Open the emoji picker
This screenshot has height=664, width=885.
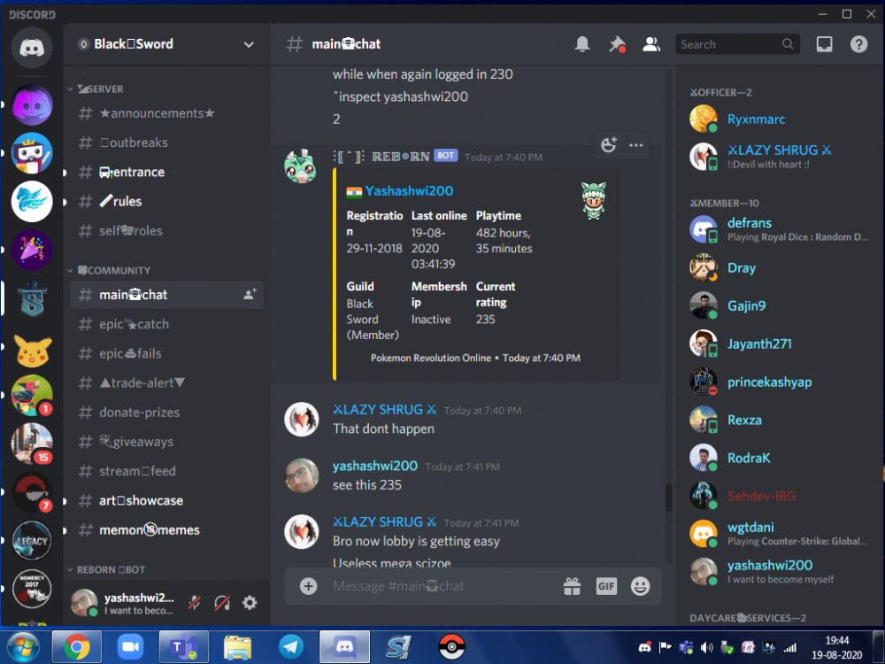click(640, 586)
